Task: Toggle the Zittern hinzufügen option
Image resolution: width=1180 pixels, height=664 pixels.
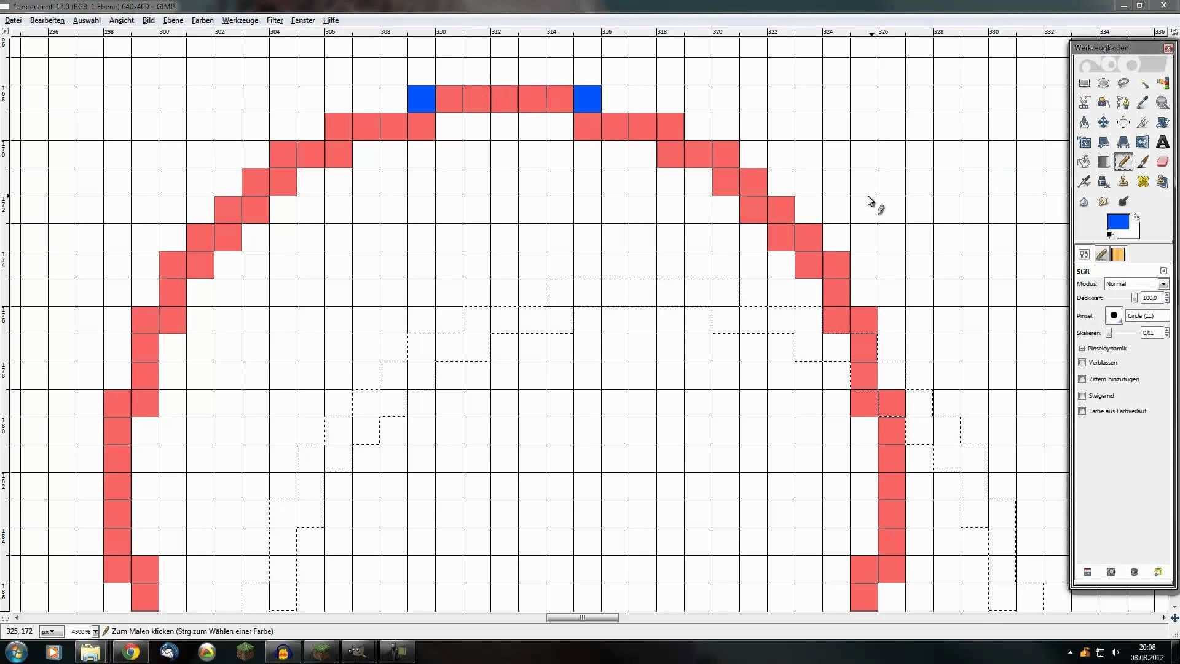Action: click(x=1082, y=379)
